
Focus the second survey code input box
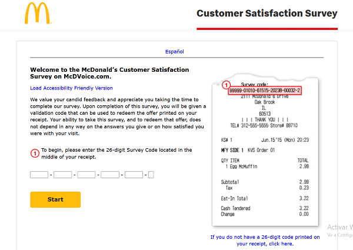pyautogui.click(x=62, y=175)
